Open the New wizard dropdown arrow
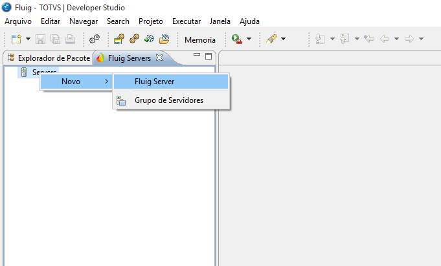 point(28,39)
